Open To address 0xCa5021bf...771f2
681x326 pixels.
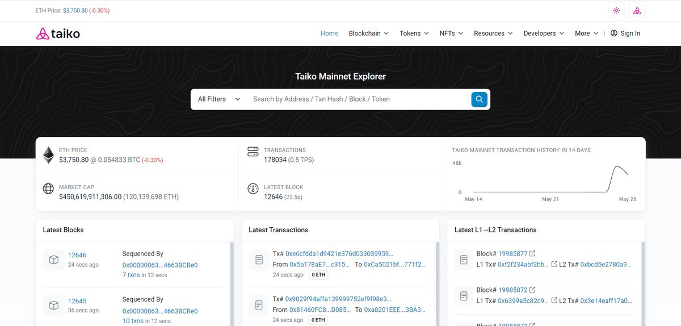(x=394, y=265)
